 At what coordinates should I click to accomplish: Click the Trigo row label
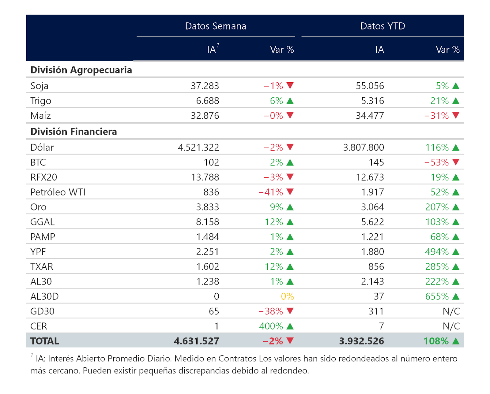coord(41,101)
